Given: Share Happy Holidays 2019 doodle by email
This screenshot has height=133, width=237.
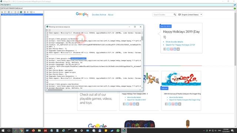Looking at the screenshot, I should coord(178,49).
